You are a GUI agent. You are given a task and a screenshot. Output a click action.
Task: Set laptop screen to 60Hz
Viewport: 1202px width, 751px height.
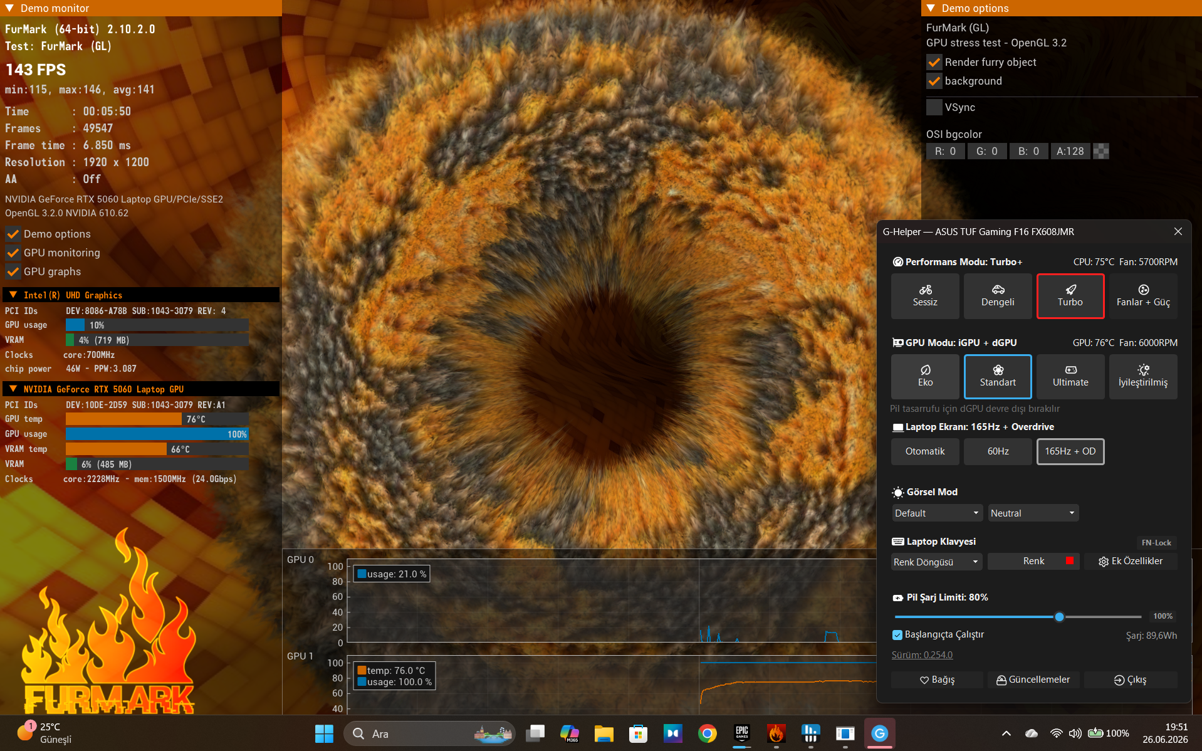click(998, 451)
